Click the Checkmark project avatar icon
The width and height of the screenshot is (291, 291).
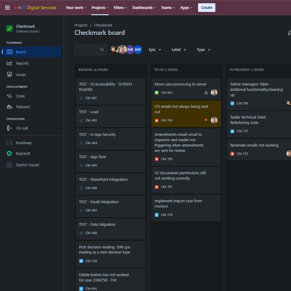click(10, 29)
